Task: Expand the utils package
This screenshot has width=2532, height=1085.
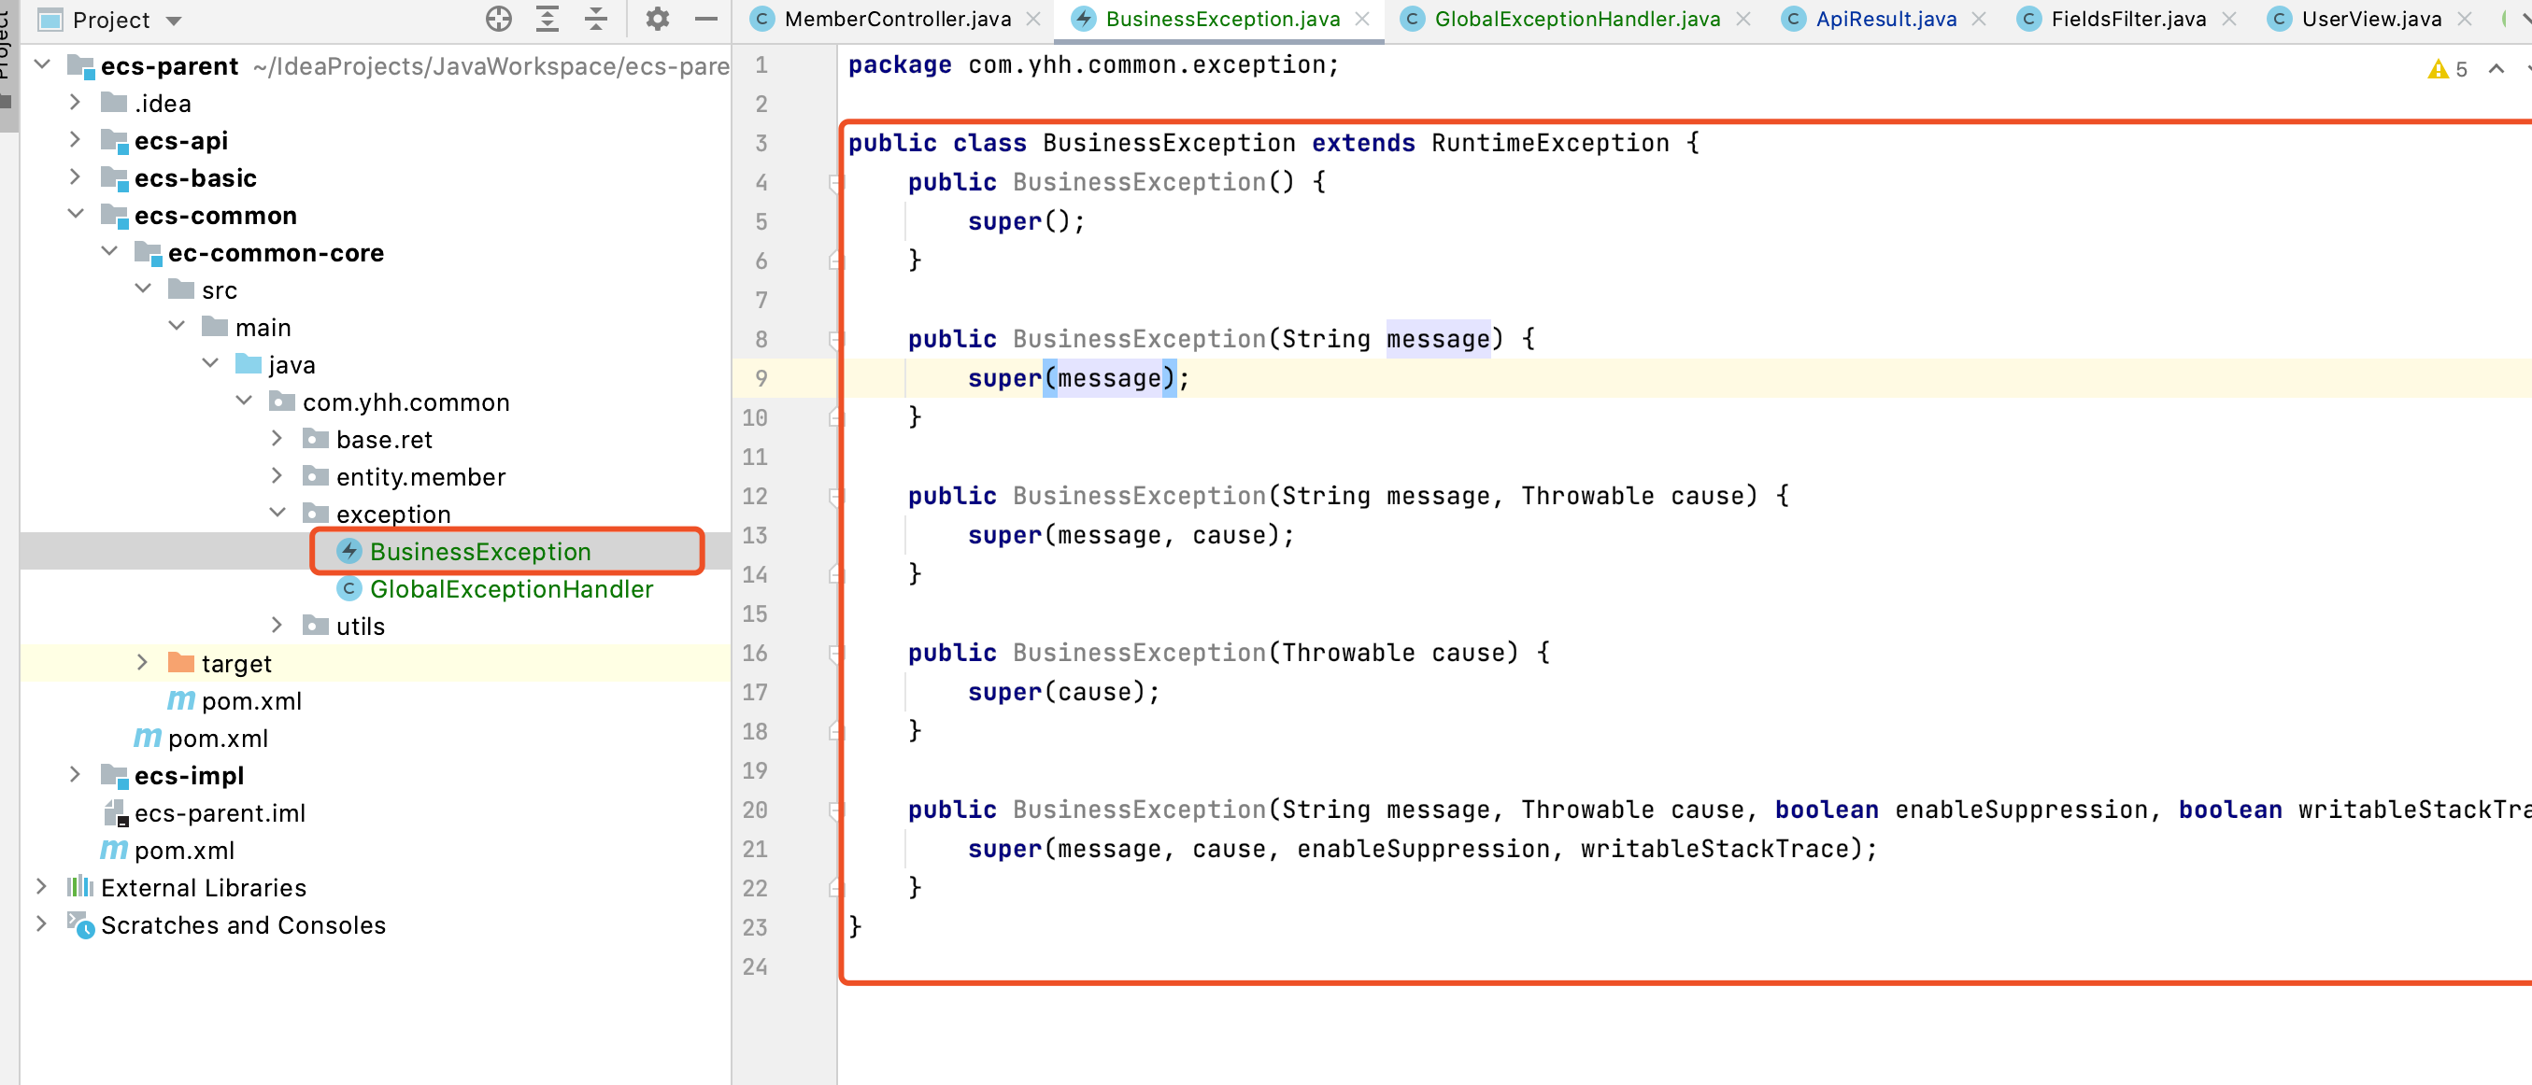Action: [277, 626]
